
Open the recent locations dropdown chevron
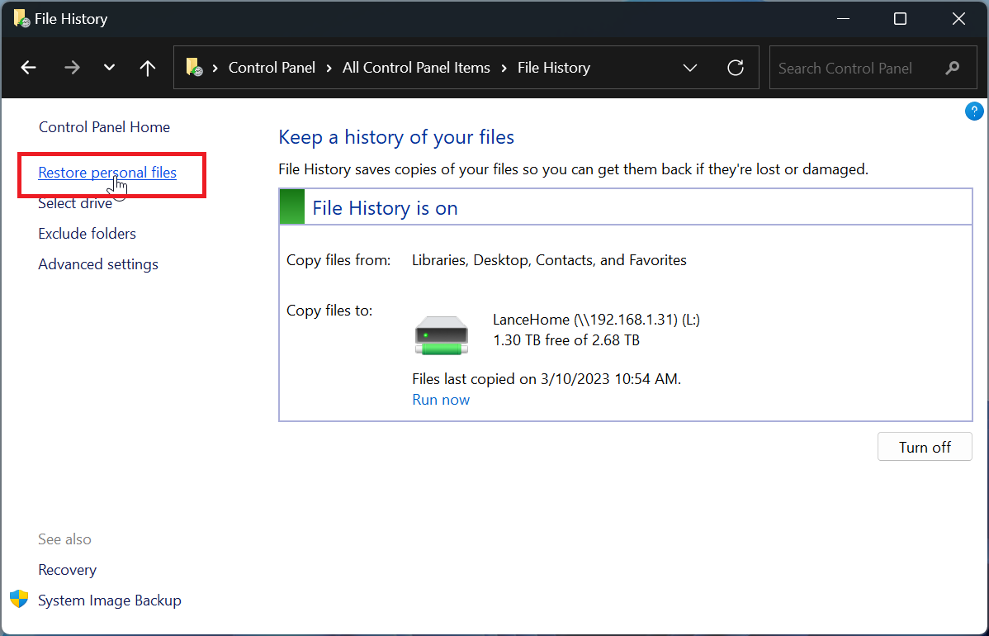tap(108, 68)
